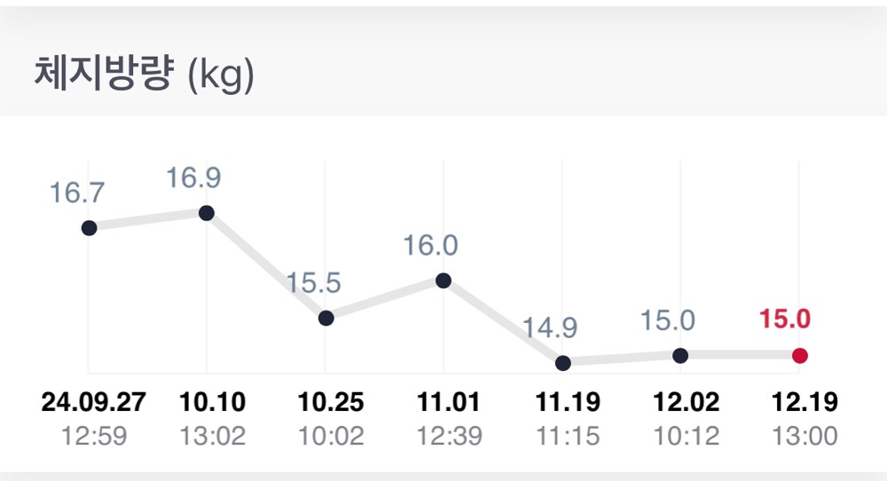
Task: Tap the 12.02 data point dot
Action: point(680,355)
